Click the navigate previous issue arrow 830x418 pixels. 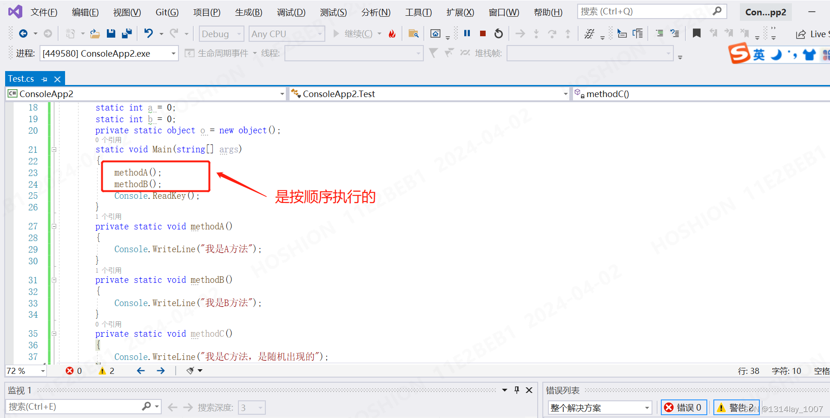[x=141, y=371]
